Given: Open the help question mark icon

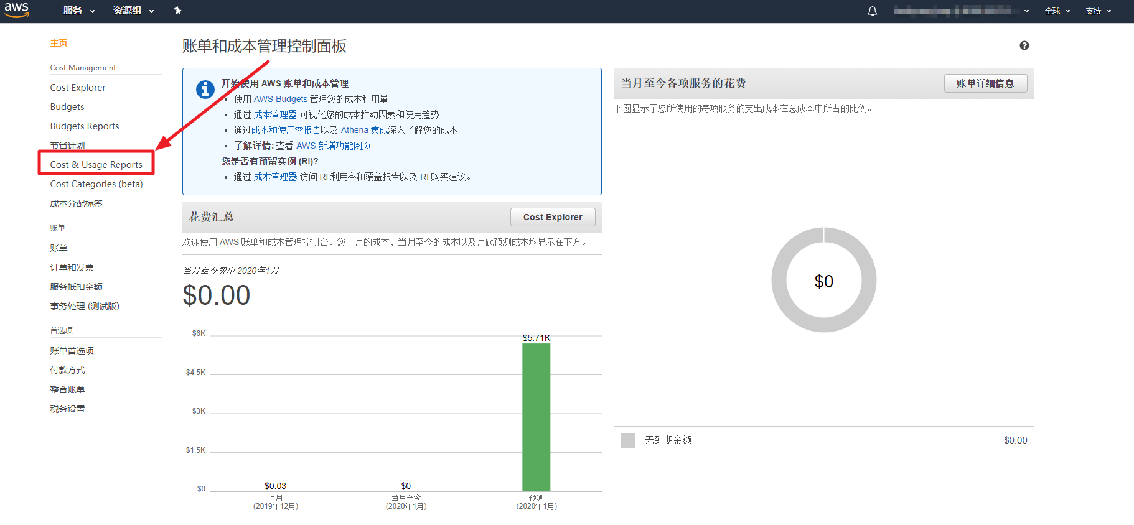Looking at the screenshot, I should click(1024, 45).
